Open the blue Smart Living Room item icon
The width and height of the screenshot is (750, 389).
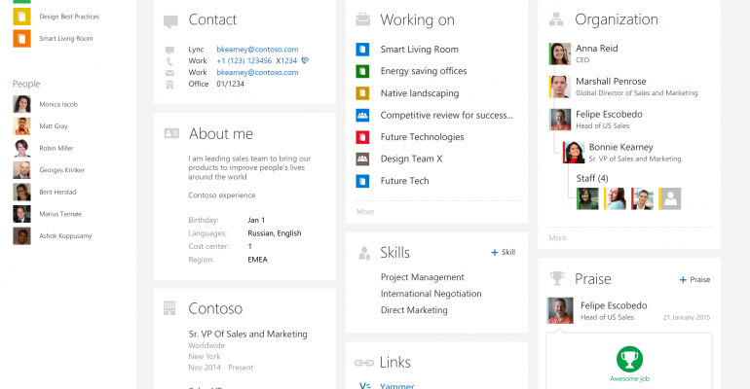pos(362,50)
